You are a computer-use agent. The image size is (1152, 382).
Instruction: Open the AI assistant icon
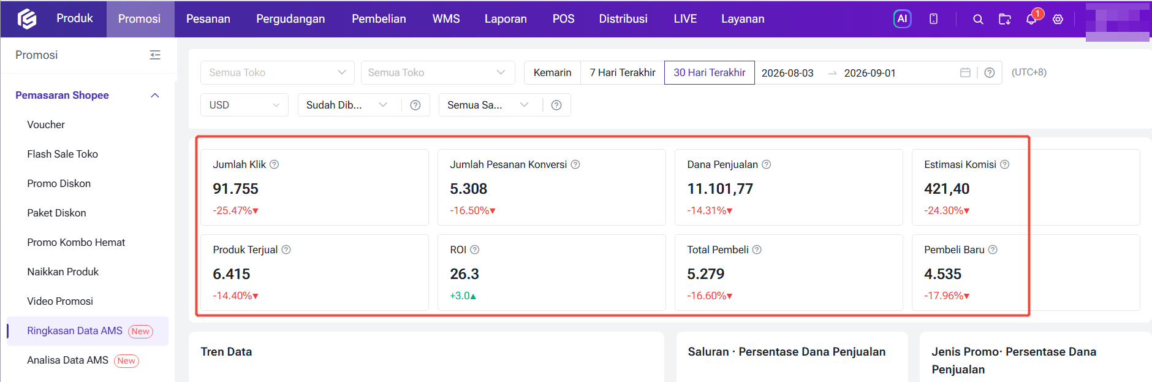tap(902, 19)
